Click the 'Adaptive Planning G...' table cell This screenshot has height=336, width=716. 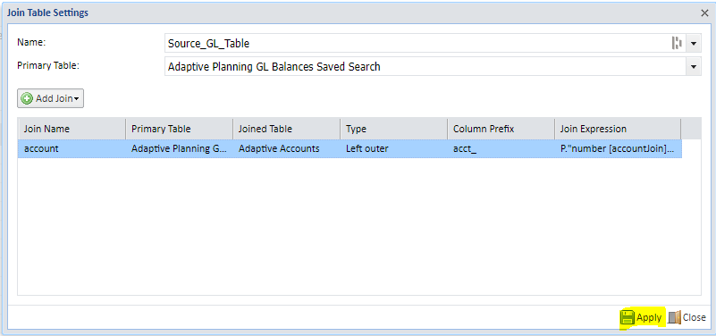(x=179, y=149)
